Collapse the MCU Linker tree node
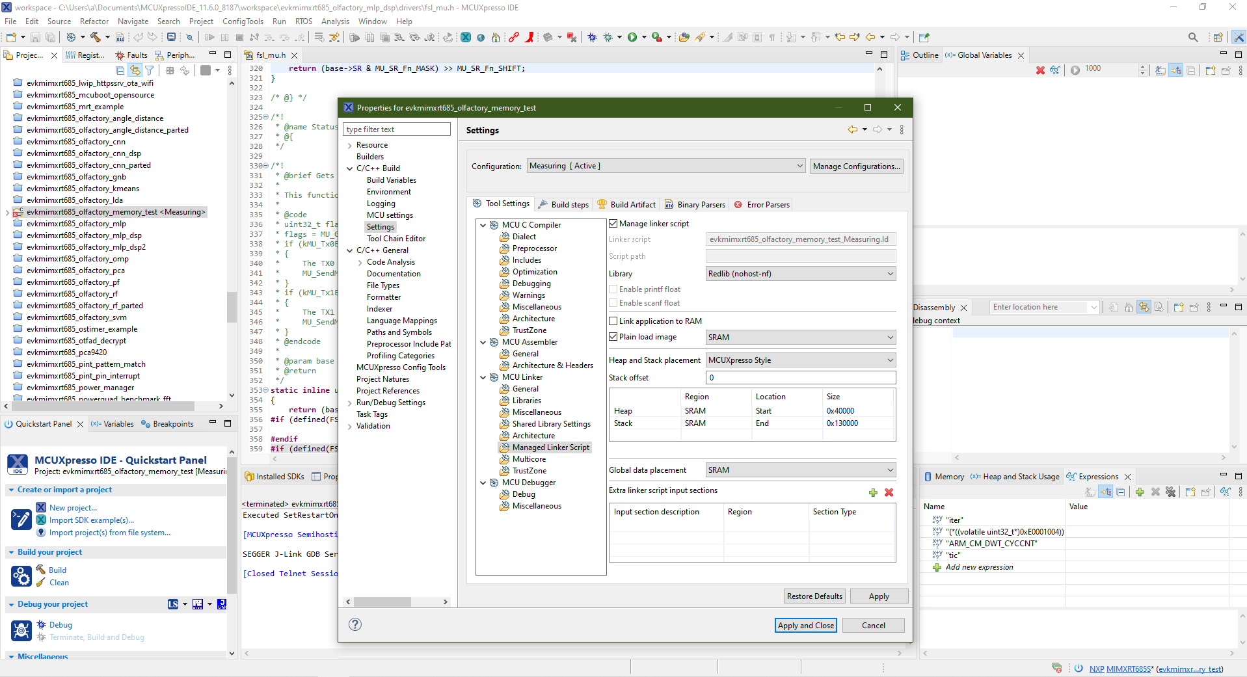The height and width of the screenshot is (677, 1247). point(483,377)
